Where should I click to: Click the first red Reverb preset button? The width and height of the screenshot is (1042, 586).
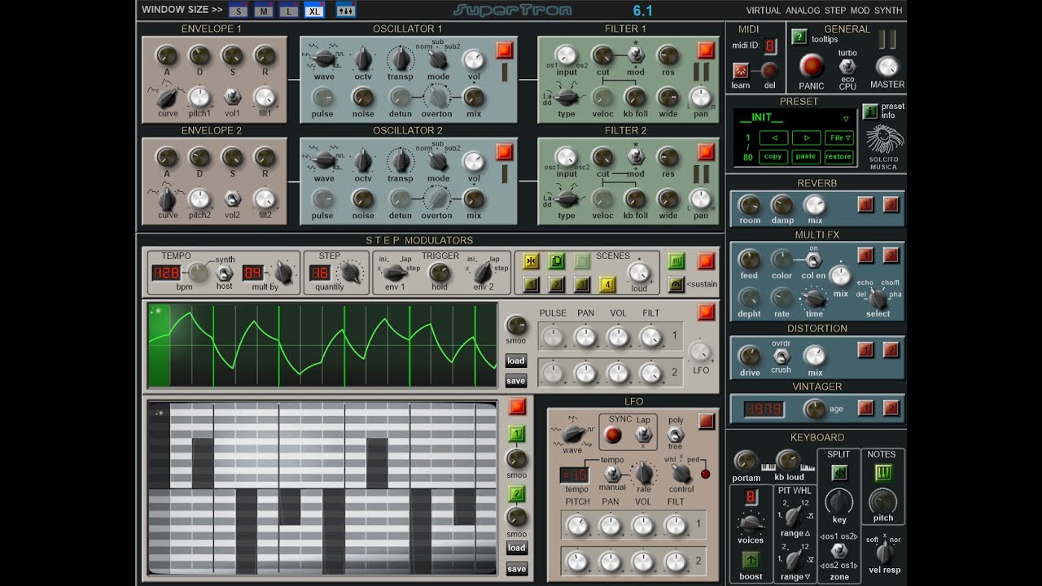(x=865, y=204)
